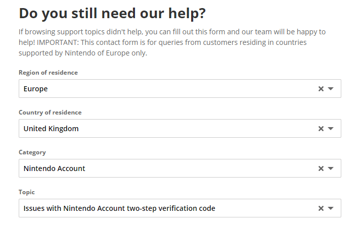This screenshot has height=226, width=361.
Task: Open the Country of residence dropdown arrow
Action: pos(331,129)
